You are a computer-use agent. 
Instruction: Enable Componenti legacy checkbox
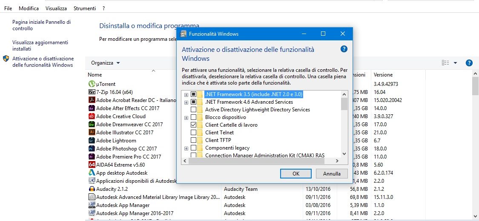[193, 148]
